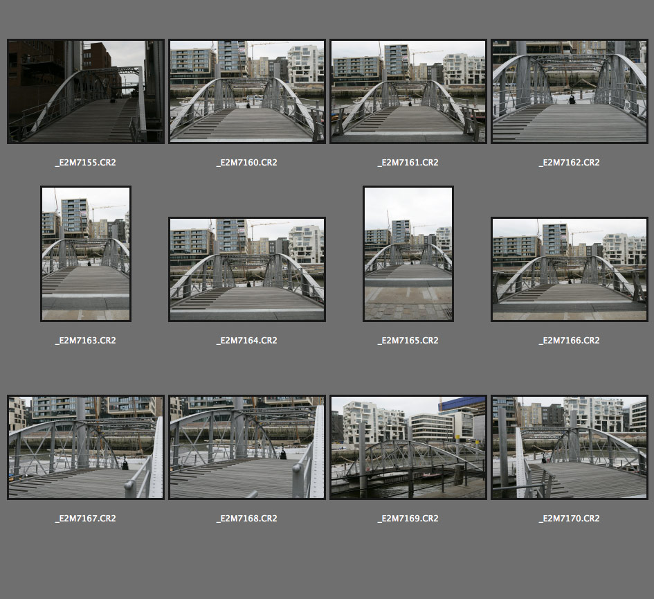This screenshot has width=654, height=599.
Task: Choose the _E2M7164.CR2 image thumbnail
Action: click(x=247, y=269)
